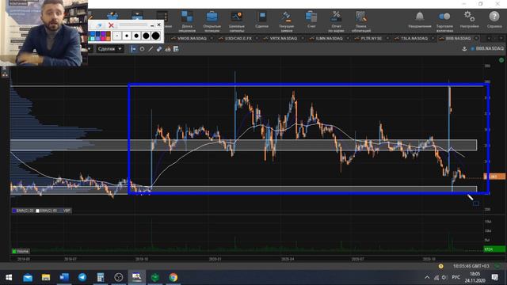Click the yellow status bar circle icon
This screenshot has height=285, width=507.
(x=440, y=266)
